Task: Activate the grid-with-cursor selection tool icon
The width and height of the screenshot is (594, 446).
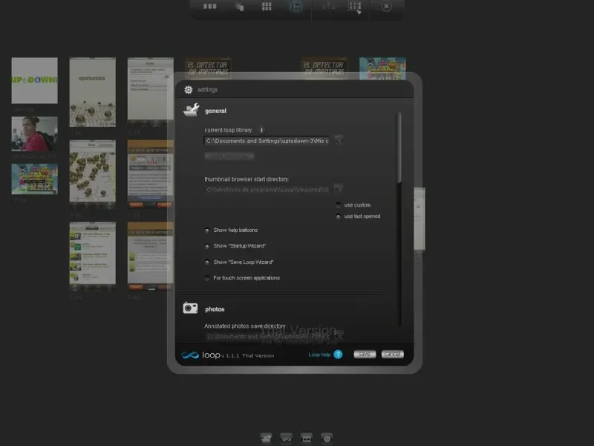Action: [x=355, y=7]
